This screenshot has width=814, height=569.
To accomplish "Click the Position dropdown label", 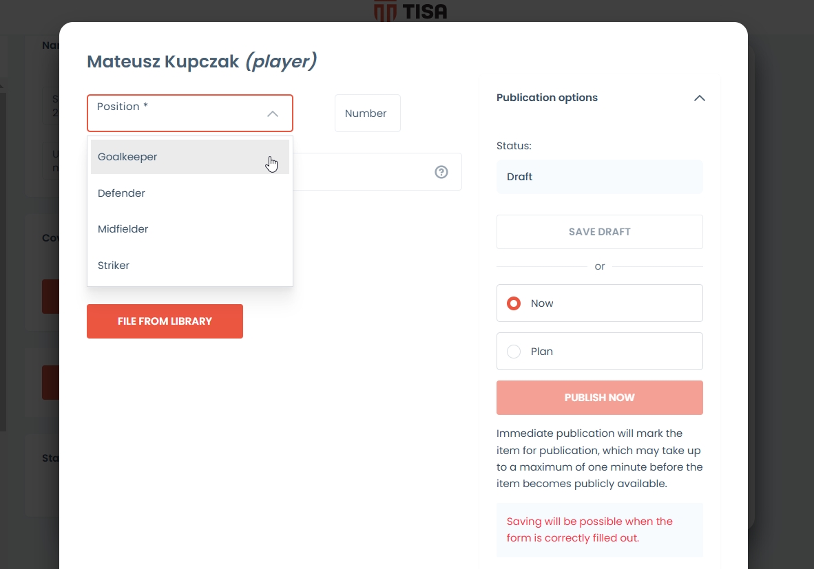I will 123,107.
